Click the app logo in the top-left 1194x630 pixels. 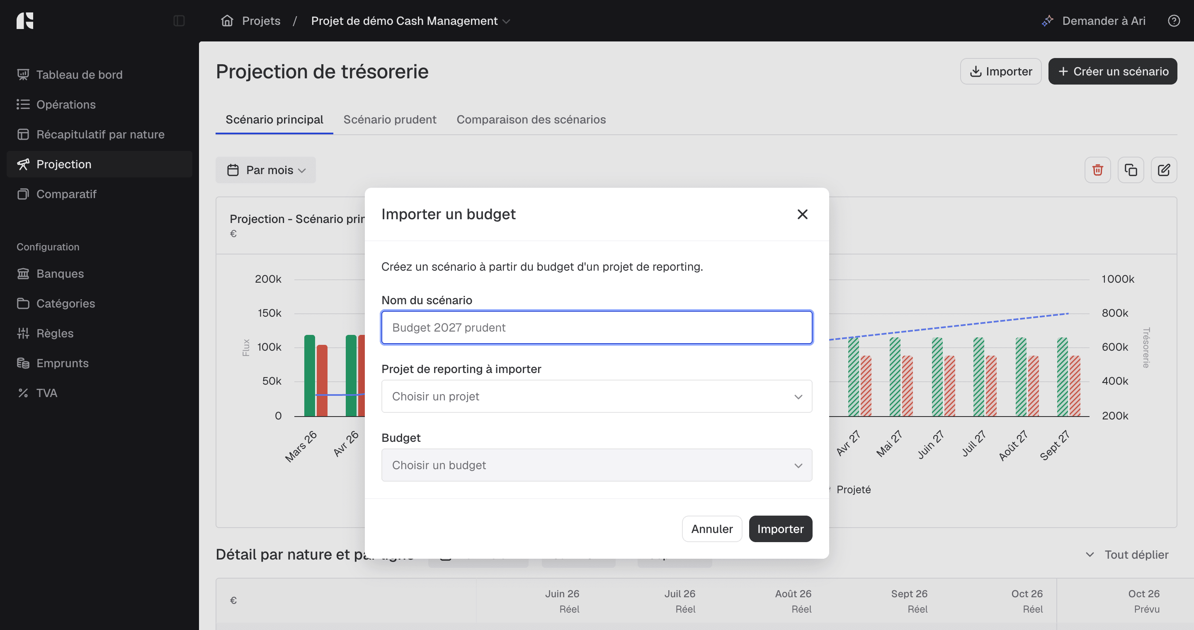pyautogui.click(x=25, y=21)
